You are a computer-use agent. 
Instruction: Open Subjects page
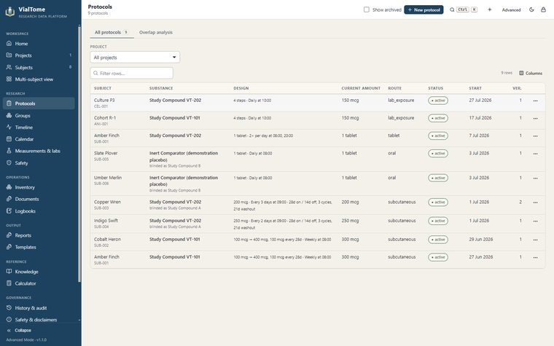(39, 68)
